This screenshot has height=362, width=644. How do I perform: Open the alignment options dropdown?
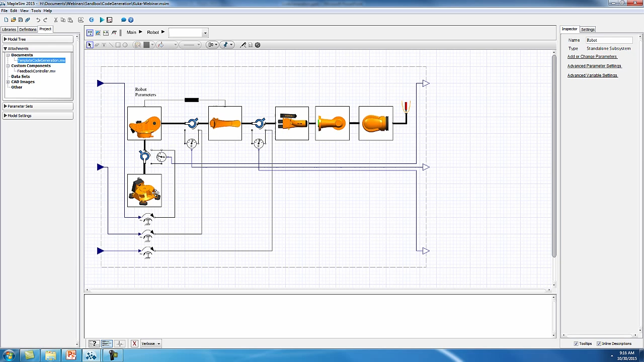coord(213,45)
